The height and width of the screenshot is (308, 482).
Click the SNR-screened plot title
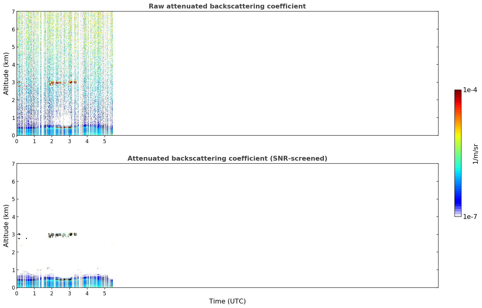(227, 159)
